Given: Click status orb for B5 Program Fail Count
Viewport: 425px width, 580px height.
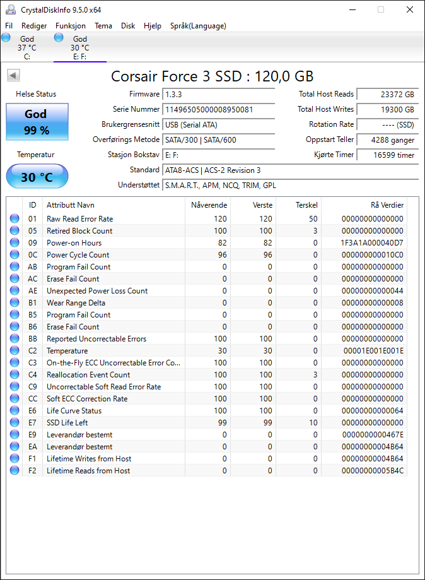Looking at the screenshot, I should coord(15,314).
